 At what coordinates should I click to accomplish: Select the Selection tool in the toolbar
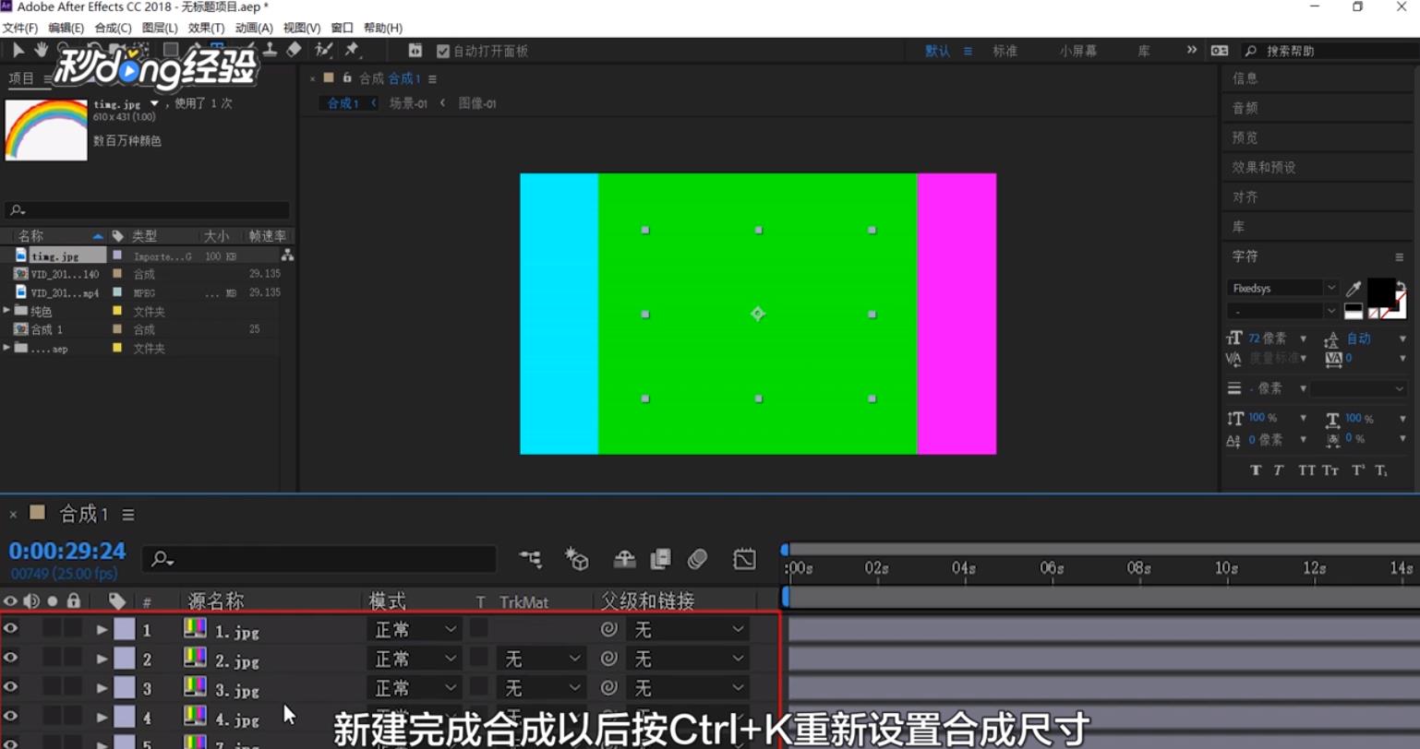pyautogui.click(x=18, y=51)
